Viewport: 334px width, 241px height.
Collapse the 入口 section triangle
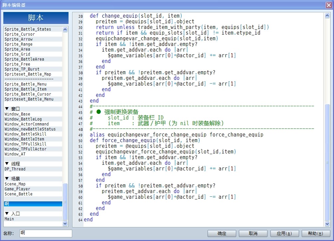point(7,213)
